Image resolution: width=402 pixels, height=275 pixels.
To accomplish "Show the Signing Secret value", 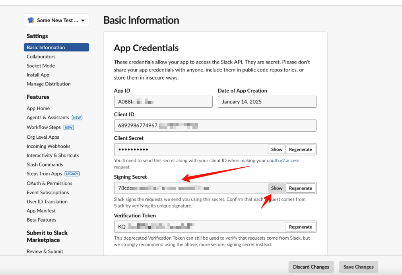I will (276, 188).
